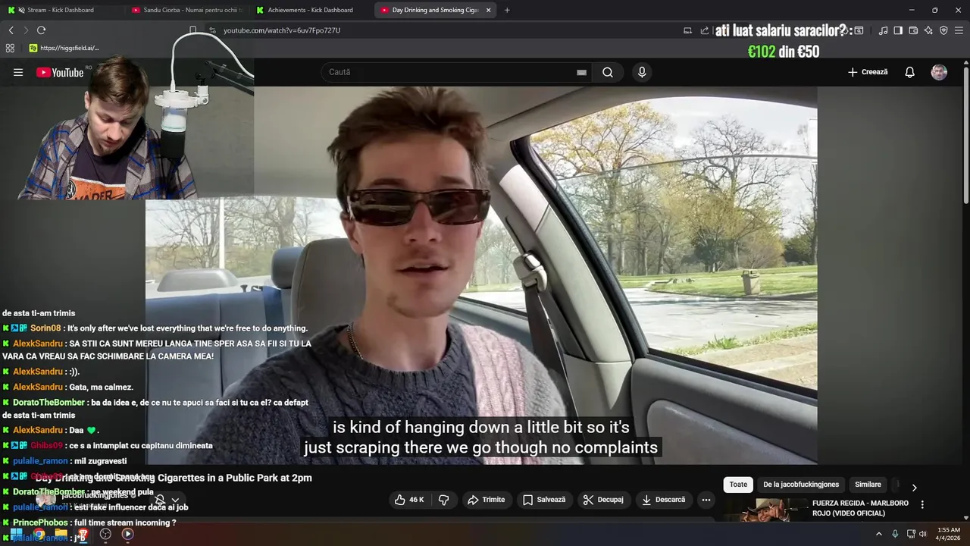Click the taskbar clock showing 1:55 AM
The width and height of the screenshot is (970, 546).
point(949,534)
